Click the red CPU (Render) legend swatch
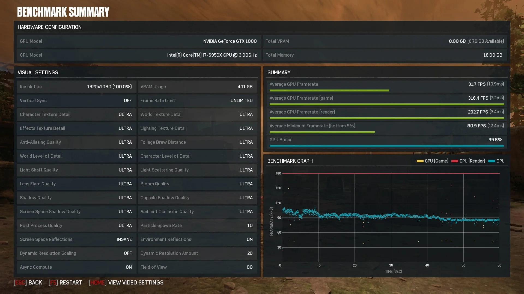This screenshot has height=294, width=524. (455, 161)
